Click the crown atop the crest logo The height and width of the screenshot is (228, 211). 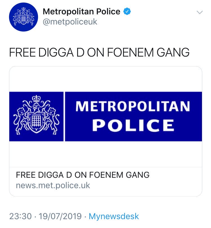(36, 99)
